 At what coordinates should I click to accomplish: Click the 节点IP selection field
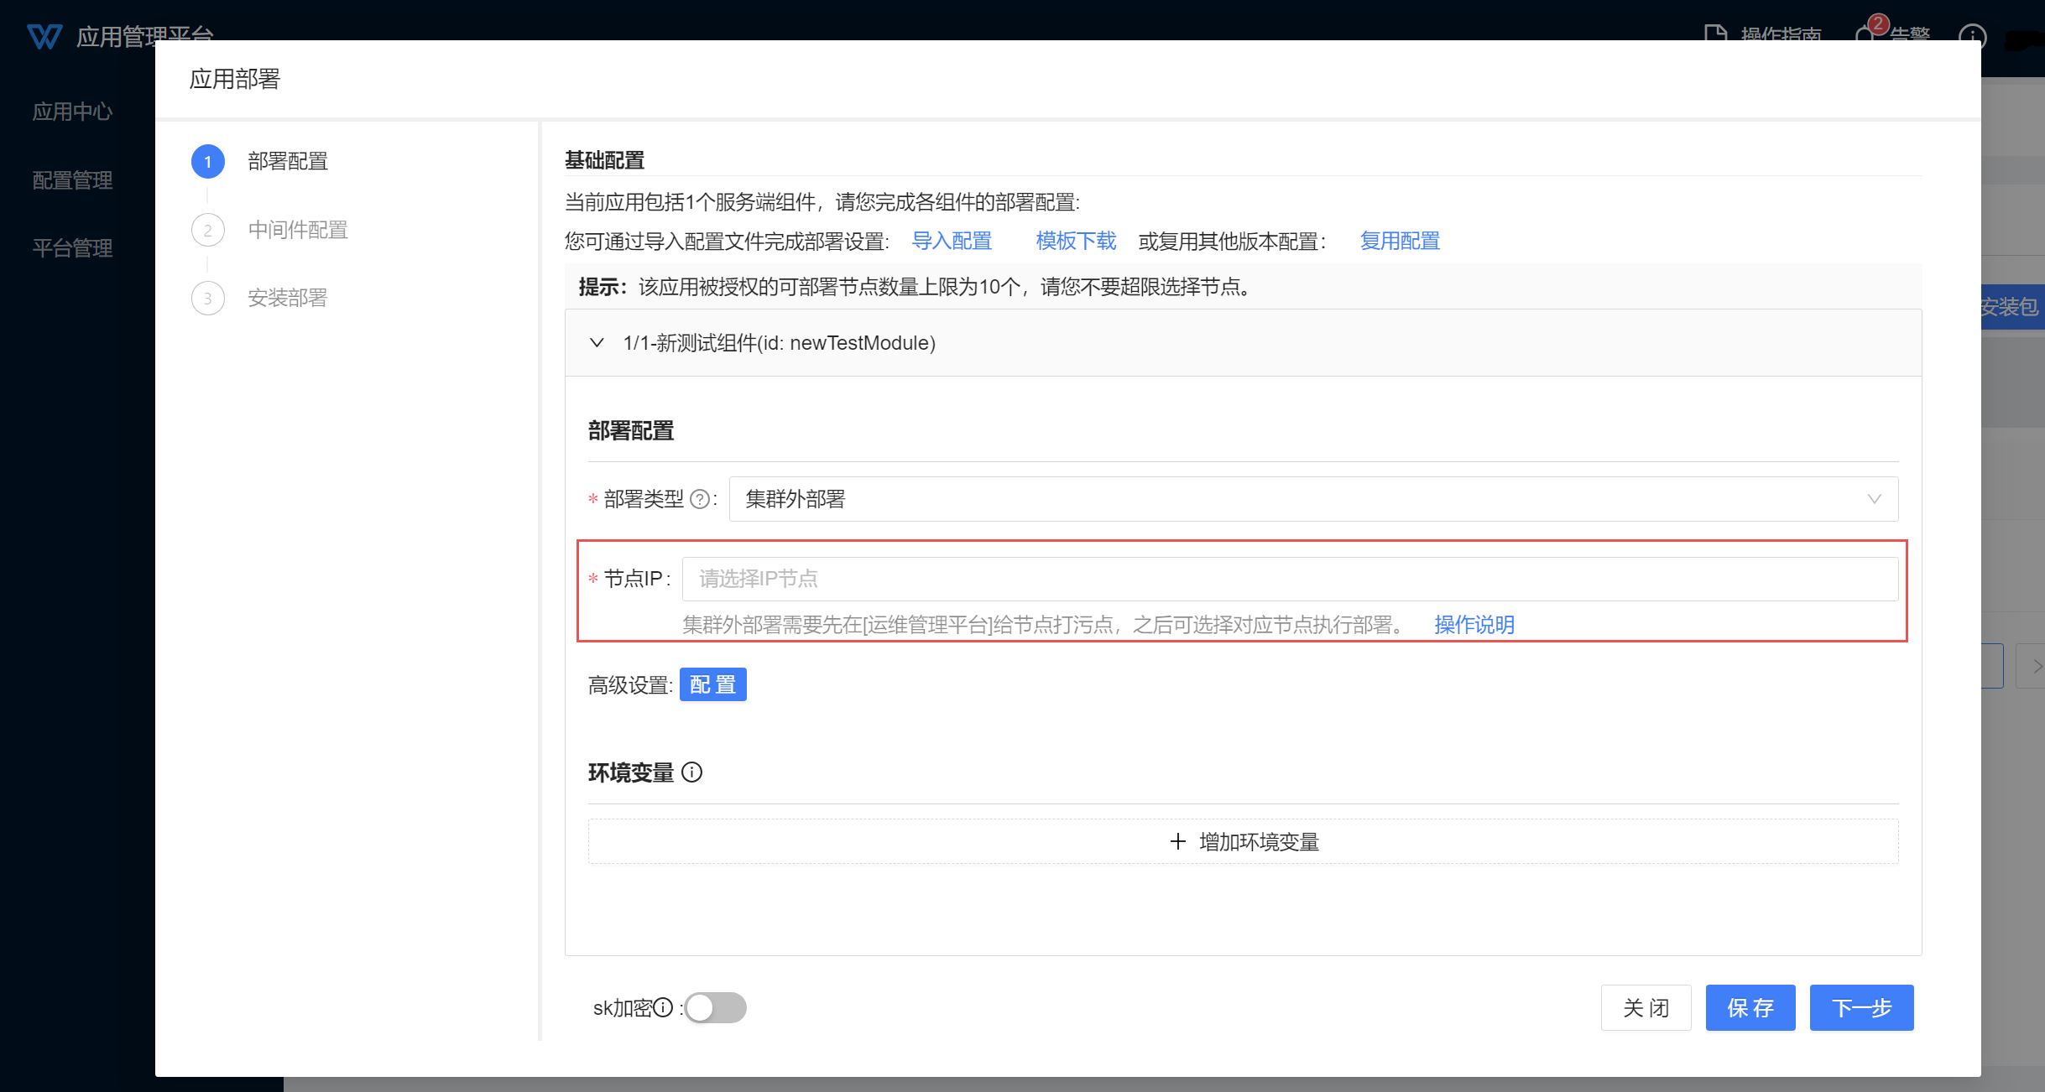tap(1289, 579)
